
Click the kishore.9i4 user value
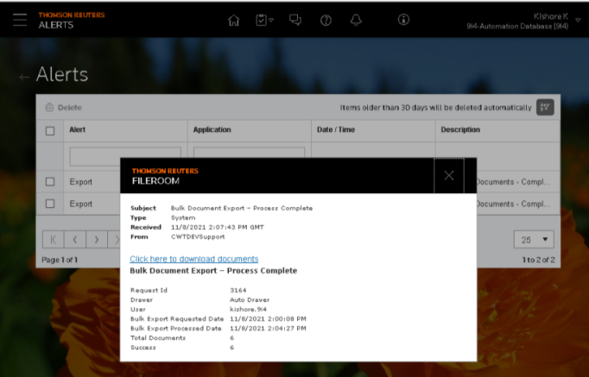[249, 310]
